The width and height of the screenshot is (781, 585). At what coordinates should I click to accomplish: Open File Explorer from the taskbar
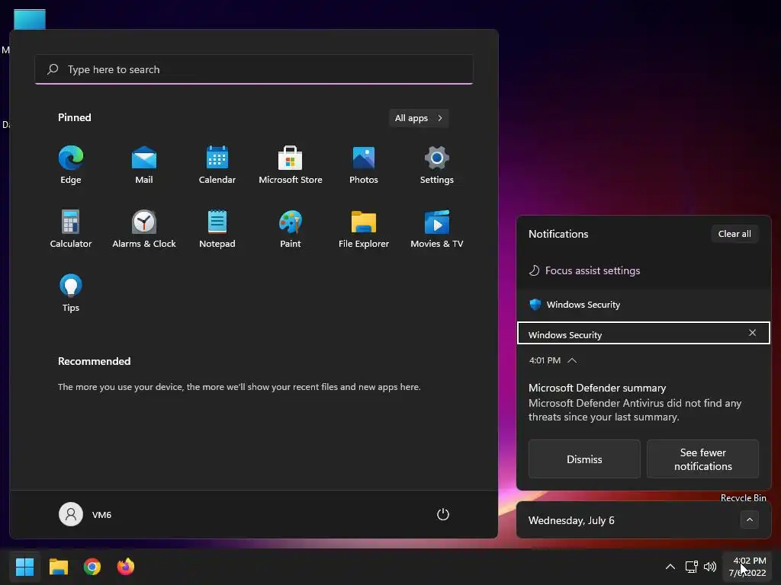tap(58, 567)
